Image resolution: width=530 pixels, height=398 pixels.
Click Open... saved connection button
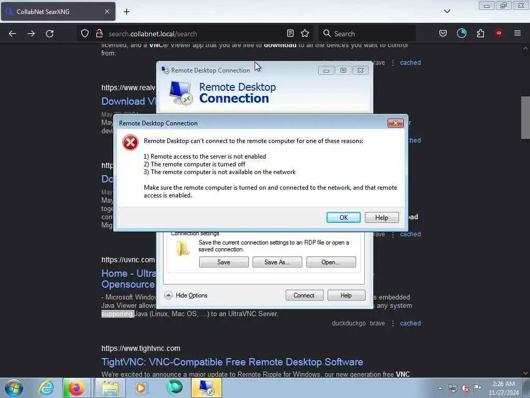pos(331,262)
